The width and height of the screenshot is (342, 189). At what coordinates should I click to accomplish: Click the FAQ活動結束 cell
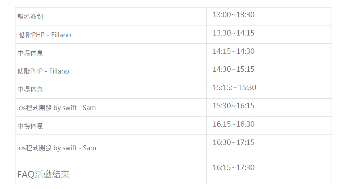point(111,172)
